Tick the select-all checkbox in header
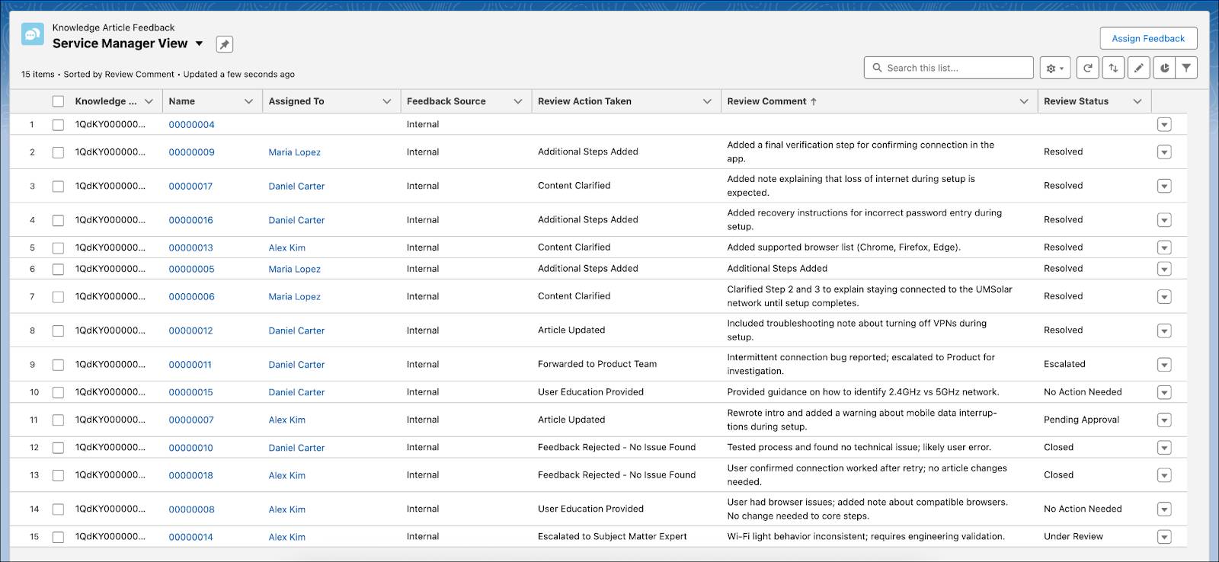Screen dimensions: 1219x562 coord(58,101)
